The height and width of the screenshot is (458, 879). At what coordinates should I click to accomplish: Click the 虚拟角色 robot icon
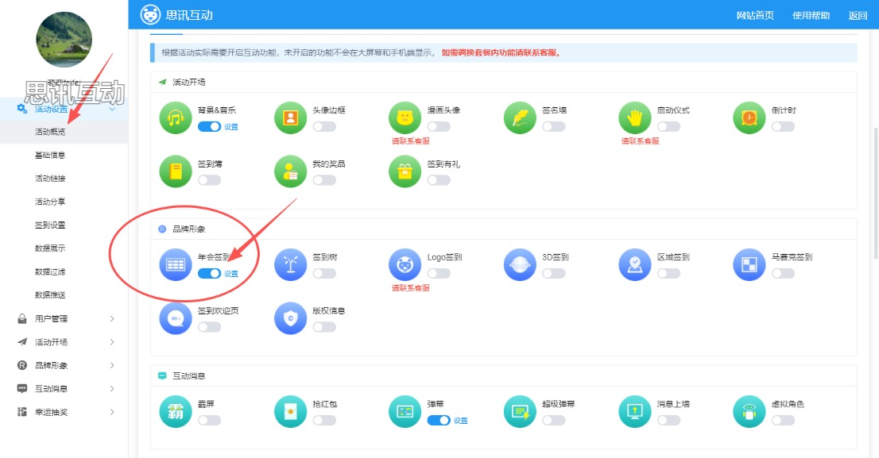coord(749,411)
